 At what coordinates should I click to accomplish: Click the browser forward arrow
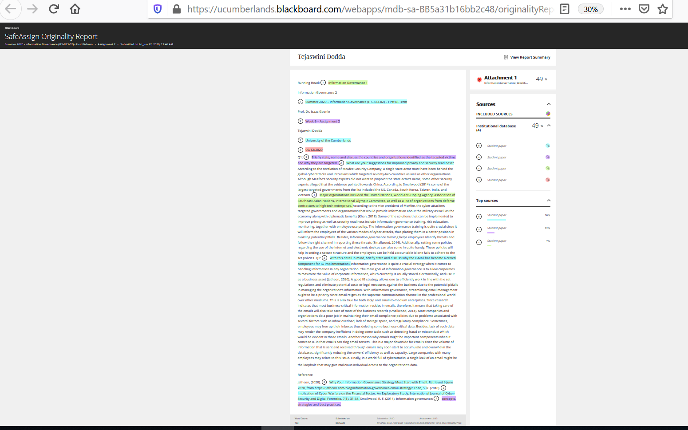[32, 9]
